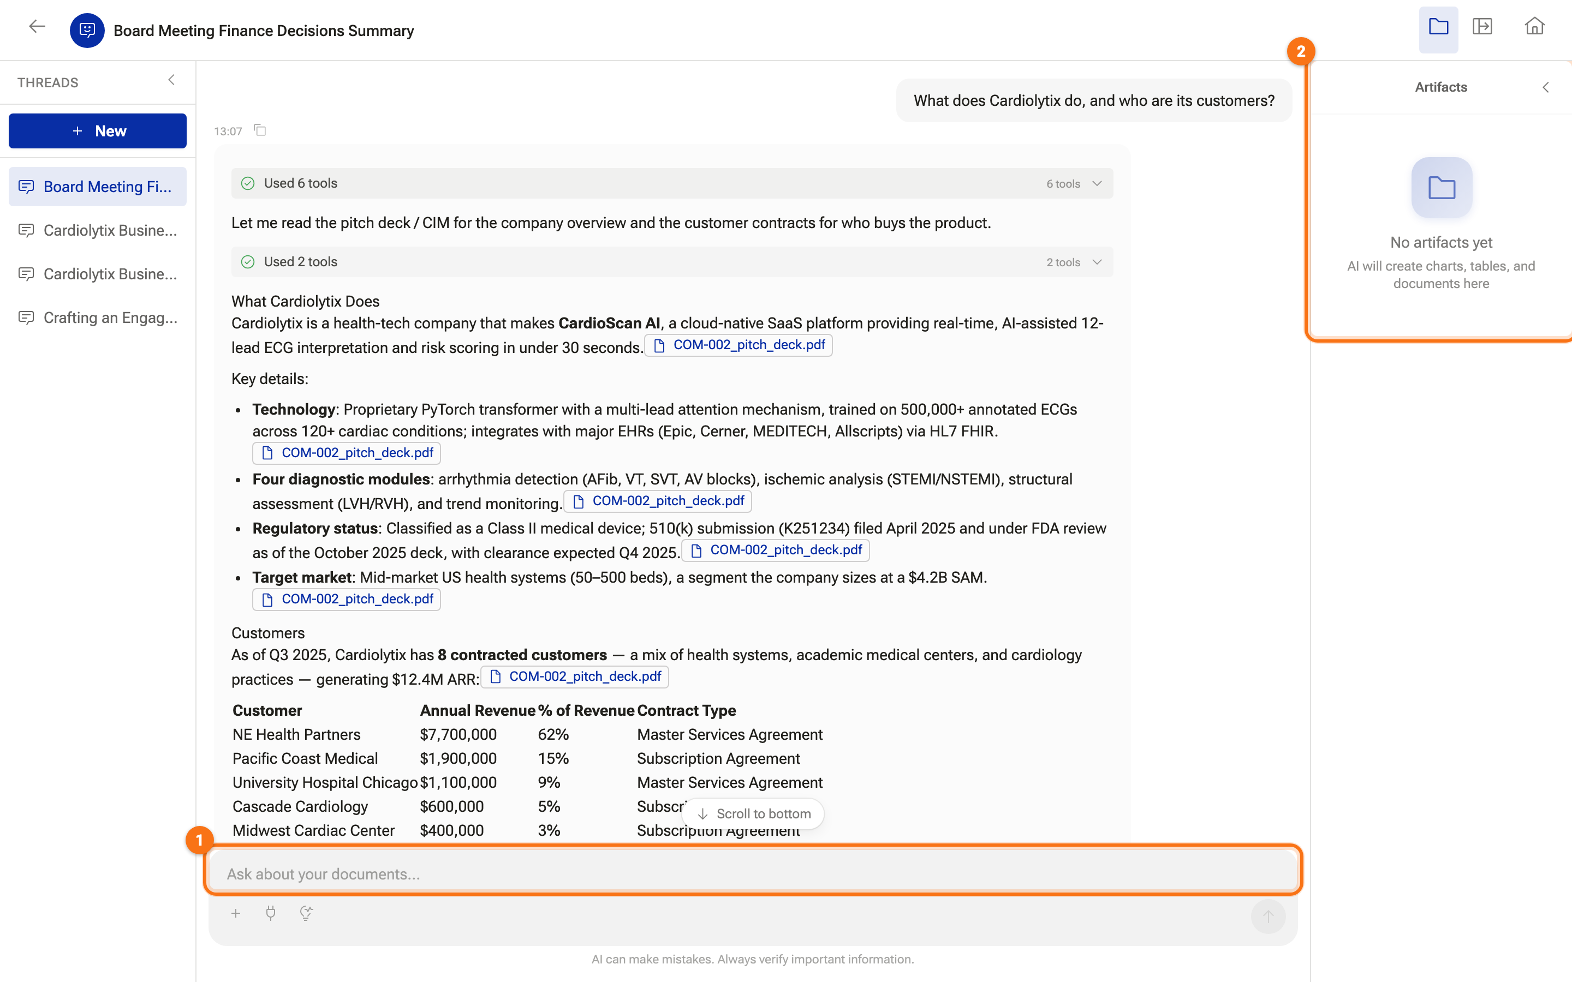Click the 13:07 timestamp

228,131
